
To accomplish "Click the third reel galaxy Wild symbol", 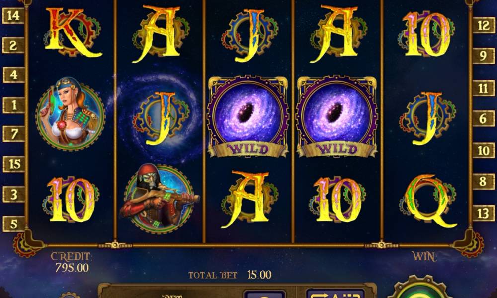I will (x=248, y=116).
